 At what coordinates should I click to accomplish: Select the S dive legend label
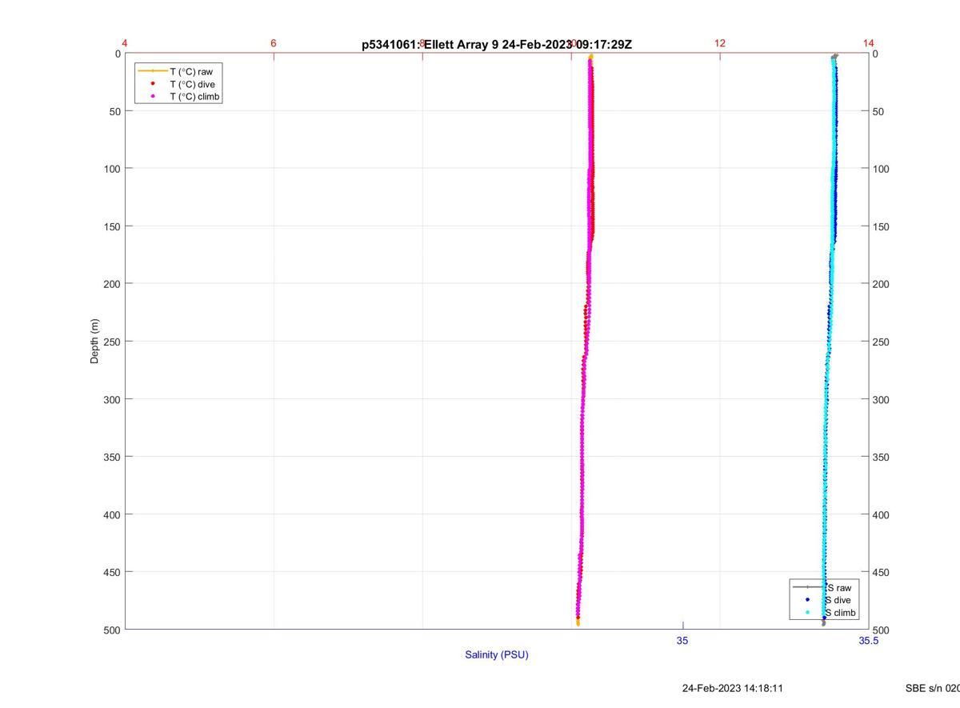point(838,600)
